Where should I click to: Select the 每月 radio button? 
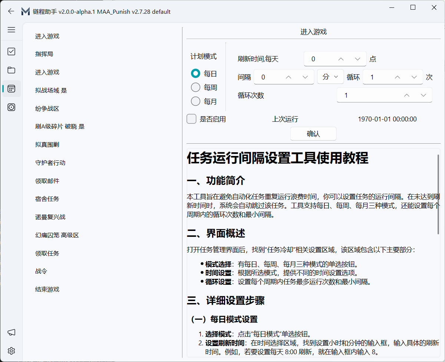[x=195, y=101]
